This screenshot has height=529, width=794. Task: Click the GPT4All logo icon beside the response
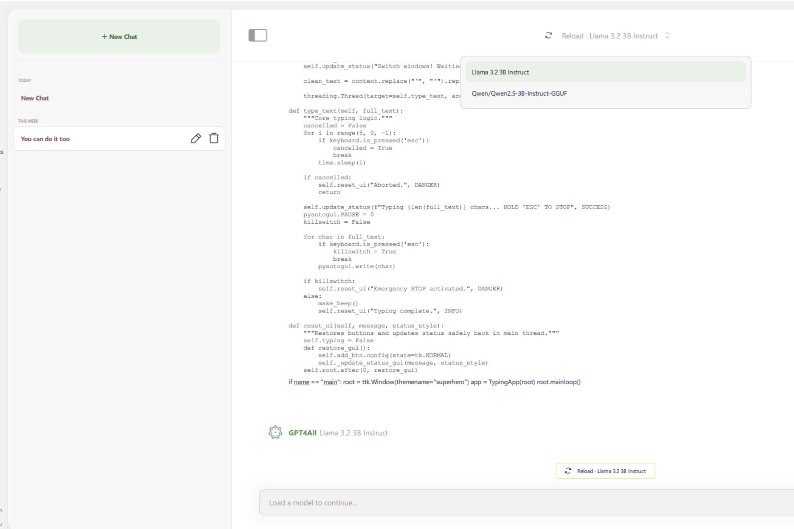click(x=275, y=432)
